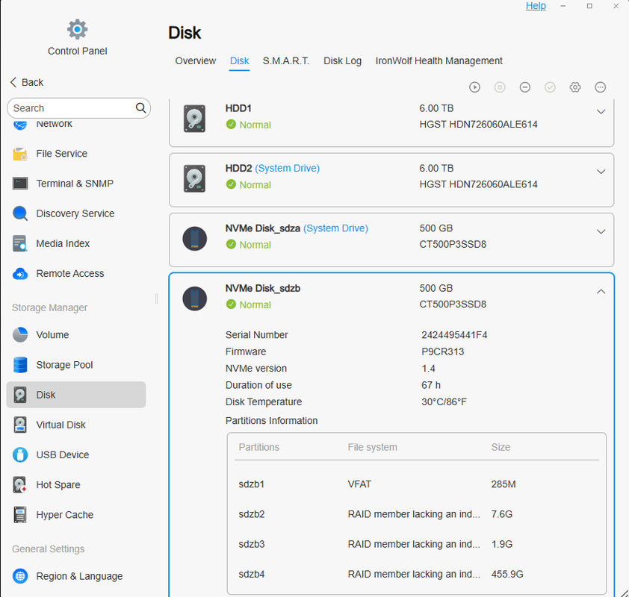Open USB Device in sidebar

(x=76, y=454)
